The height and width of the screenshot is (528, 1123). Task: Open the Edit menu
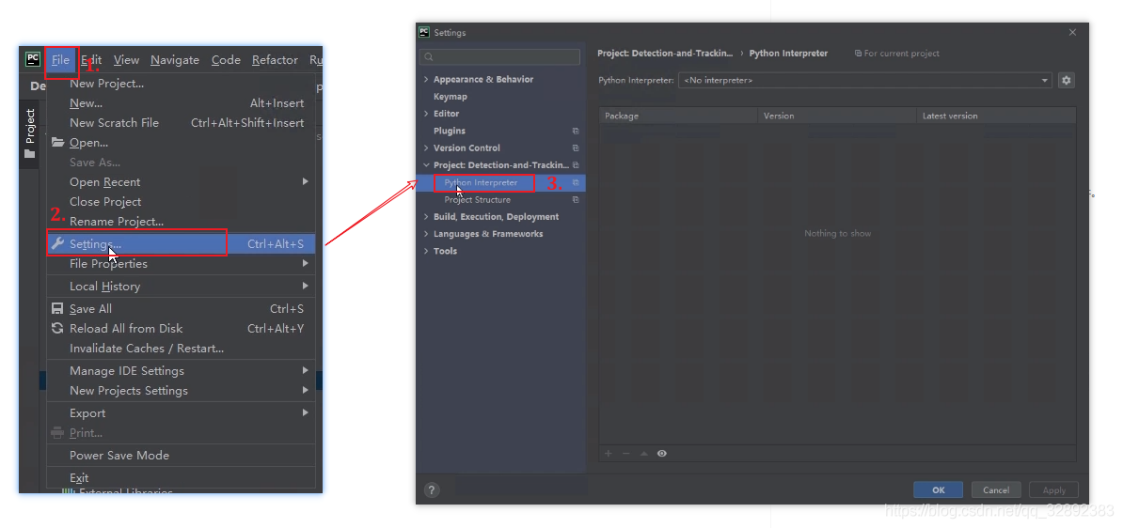[91, 60]
